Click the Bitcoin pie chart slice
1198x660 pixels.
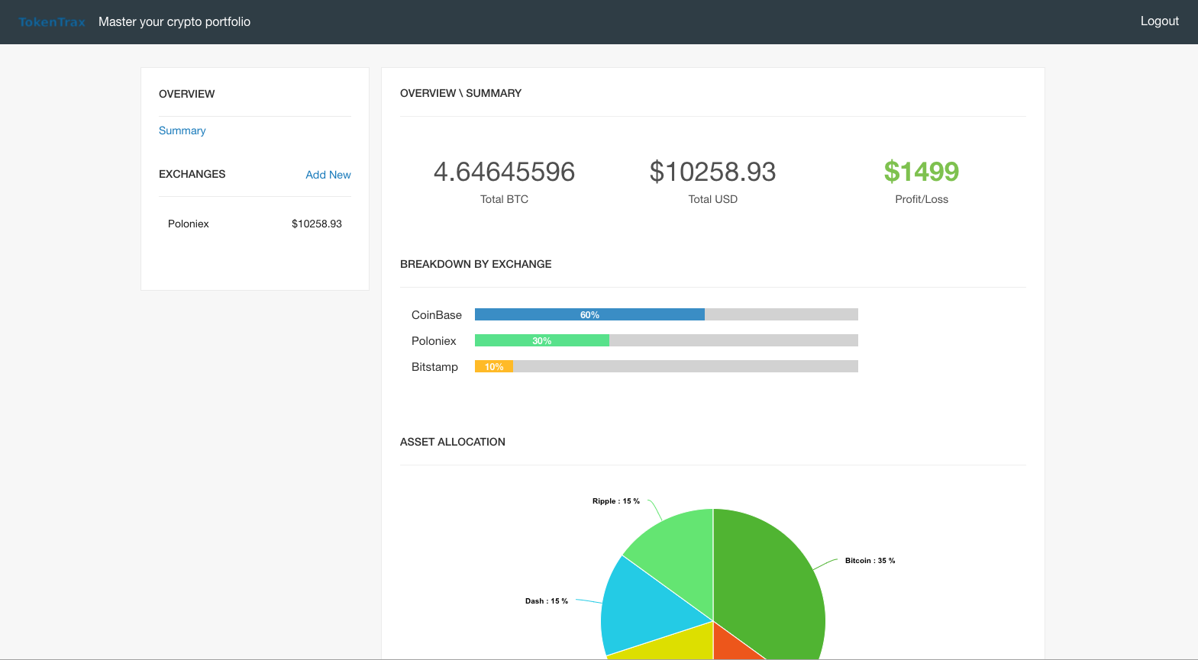point(771,580)
